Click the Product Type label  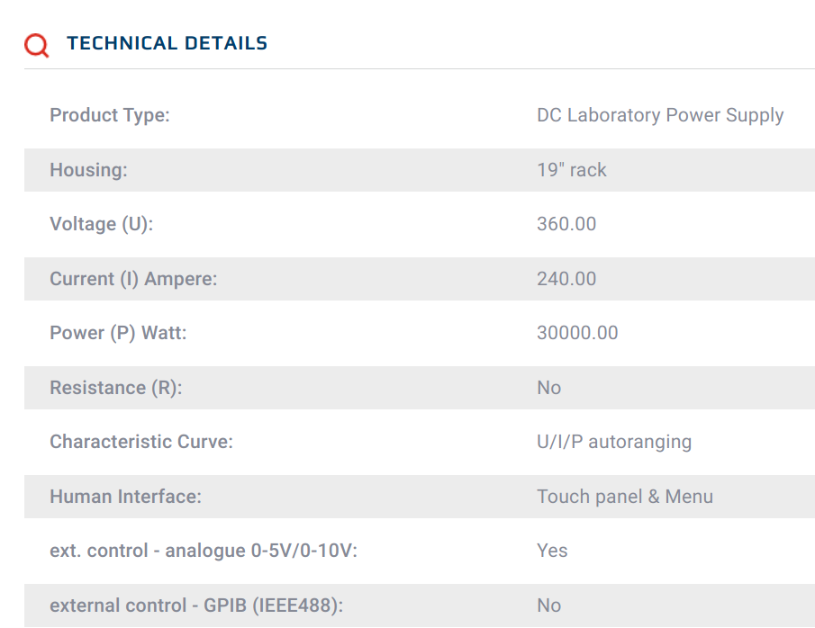pos(110,115)
